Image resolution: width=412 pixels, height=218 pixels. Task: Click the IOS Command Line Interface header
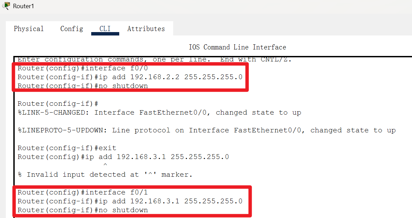pyautogui.click(x=237, y=47)
